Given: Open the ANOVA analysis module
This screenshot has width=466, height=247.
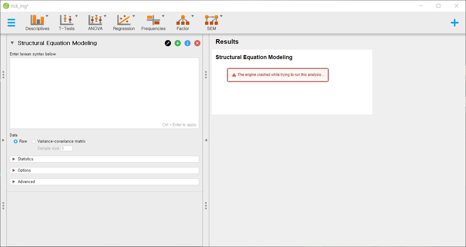Looking at the screenshot, I should point(95,22).
